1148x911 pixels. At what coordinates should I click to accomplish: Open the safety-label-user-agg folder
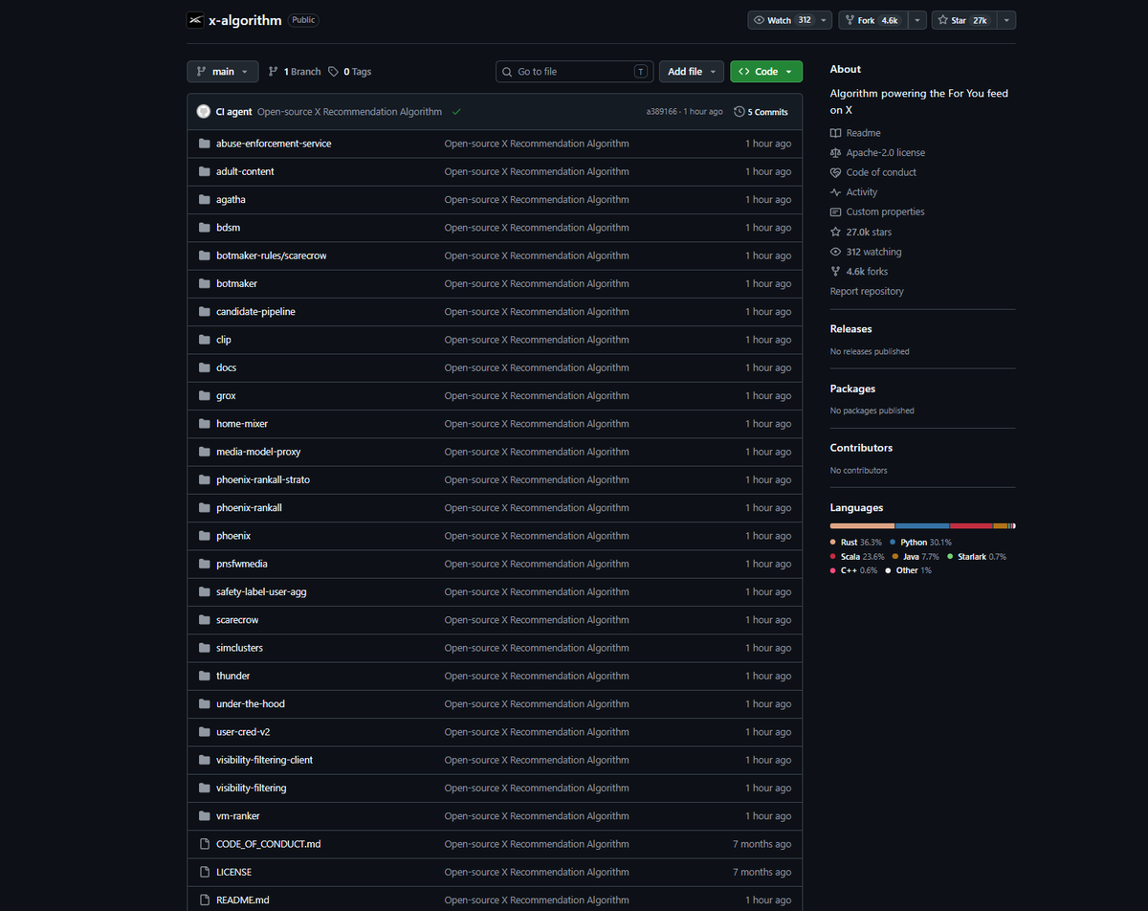click(x=261, y=592)
